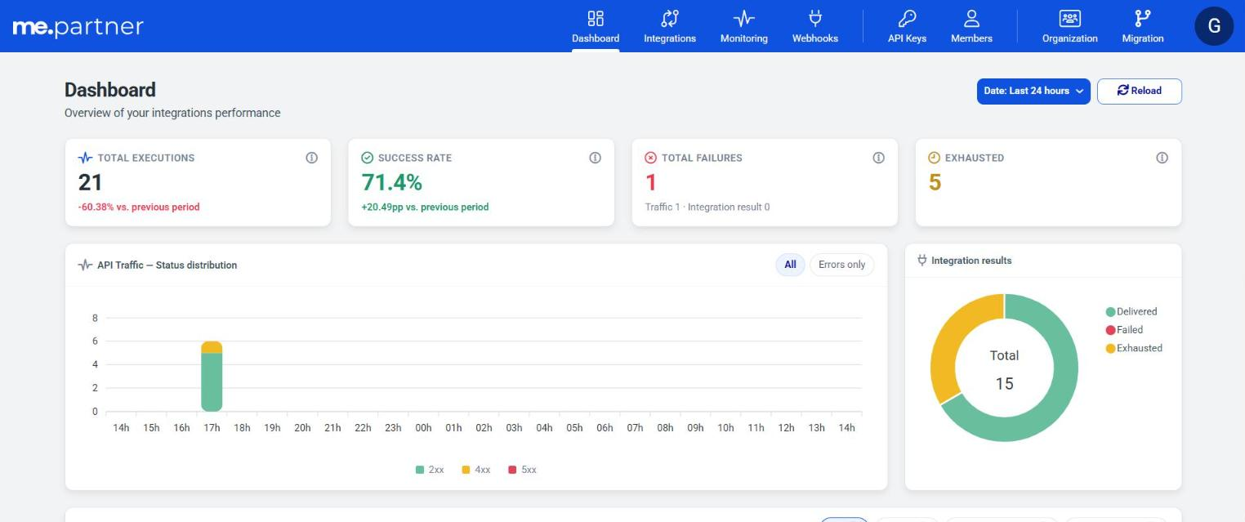1245x522 pixels.
Task: Click the total executions value 21
Action: pyautogui.click(x=90, y=182)
